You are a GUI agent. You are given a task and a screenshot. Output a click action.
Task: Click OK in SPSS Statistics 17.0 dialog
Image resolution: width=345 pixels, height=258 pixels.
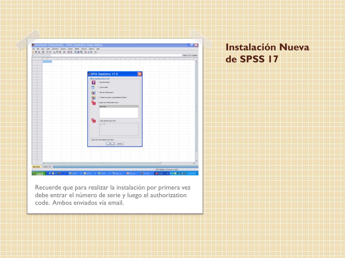tap(110, 144)
